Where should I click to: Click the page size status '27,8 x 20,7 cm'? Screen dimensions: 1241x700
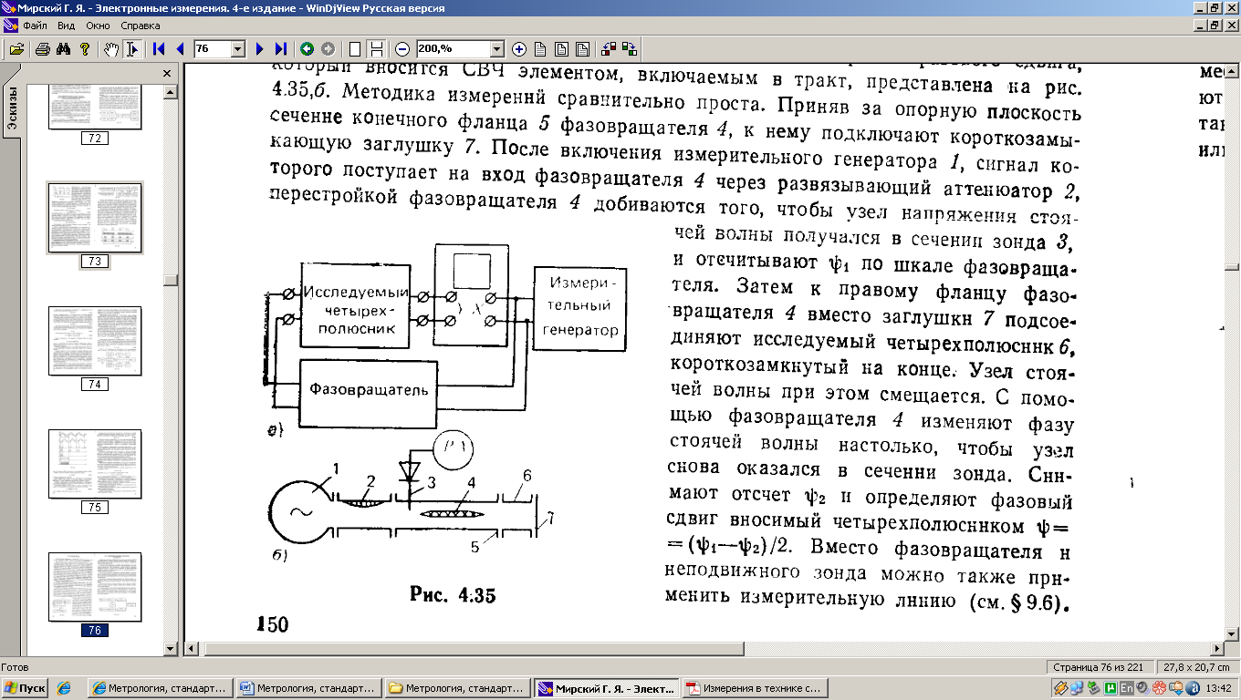1194,666
